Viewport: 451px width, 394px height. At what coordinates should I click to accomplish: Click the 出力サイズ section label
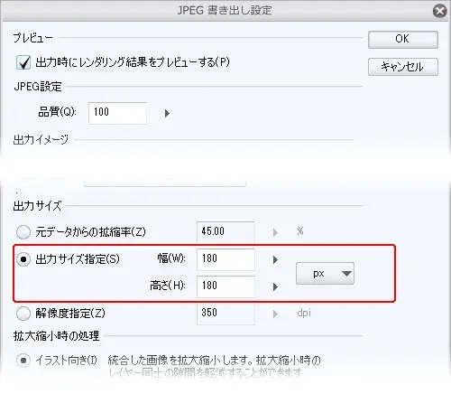[x=37, y=206]
